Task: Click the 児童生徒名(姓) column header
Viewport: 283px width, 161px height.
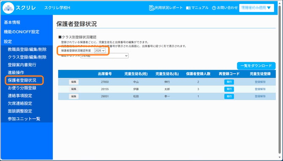Action: pyautogui.click(x=136, y=74)
